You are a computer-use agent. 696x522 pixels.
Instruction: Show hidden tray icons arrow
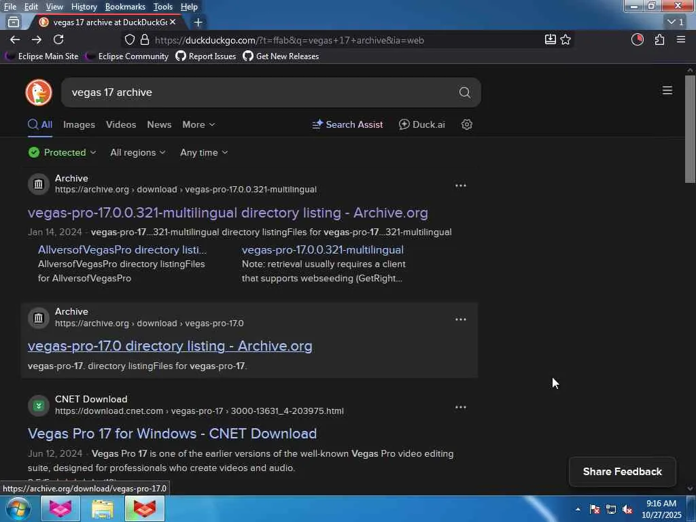pos(578,510)
